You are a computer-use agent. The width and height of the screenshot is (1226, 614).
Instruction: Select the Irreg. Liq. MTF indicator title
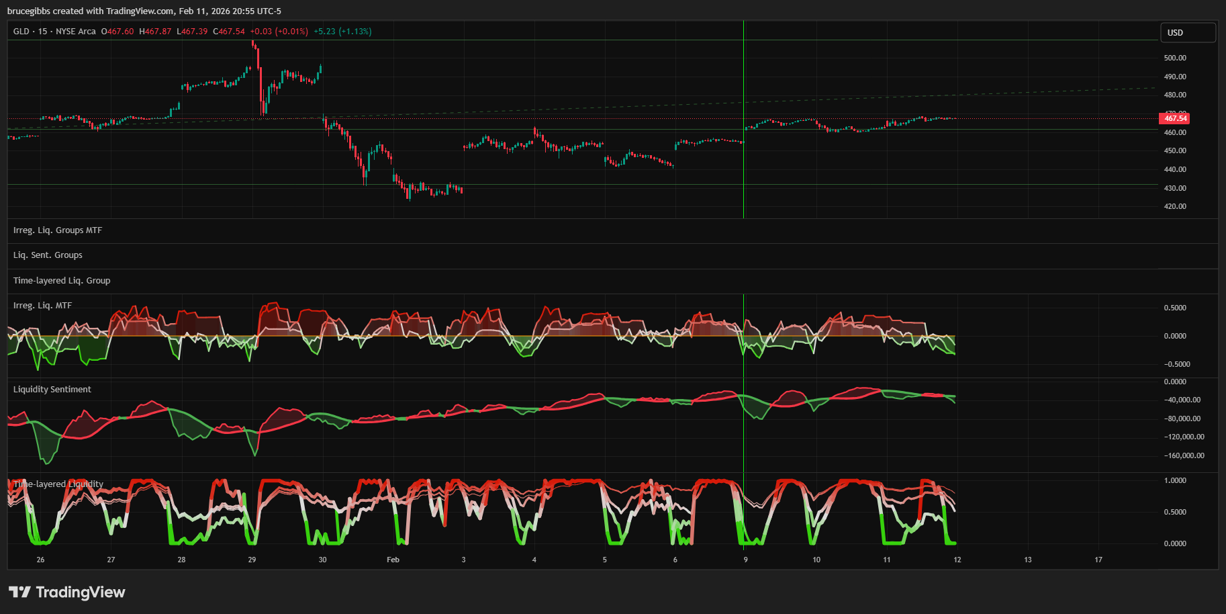[x=42, y=306]
